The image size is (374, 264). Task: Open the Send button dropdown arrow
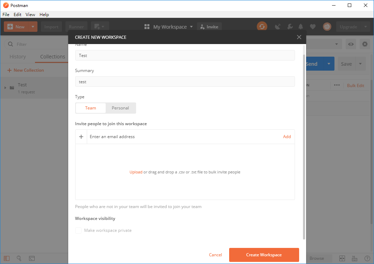[x=329, y=64]
